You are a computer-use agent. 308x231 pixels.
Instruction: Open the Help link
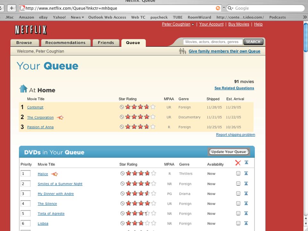[258, 24]
